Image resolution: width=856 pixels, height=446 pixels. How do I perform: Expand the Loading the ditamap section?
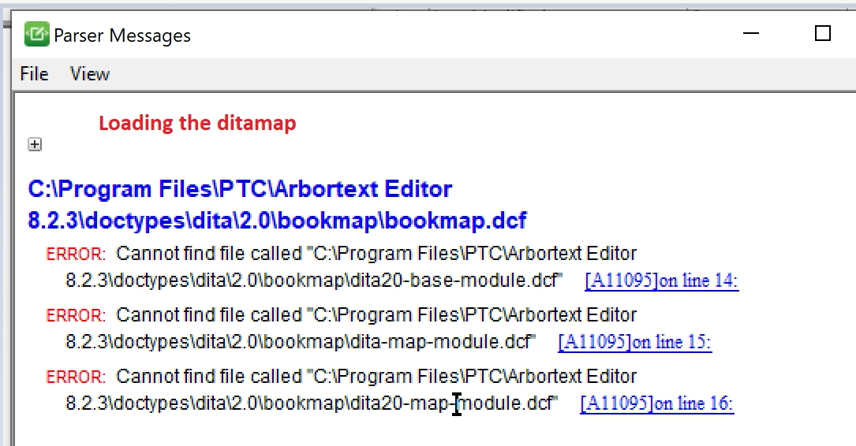coord(35,144)
